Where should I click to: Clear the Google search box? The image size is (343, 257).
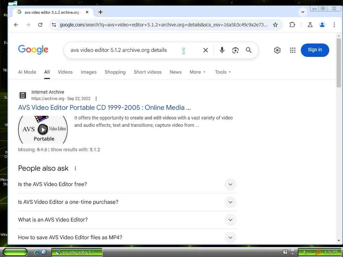point(205,50)
